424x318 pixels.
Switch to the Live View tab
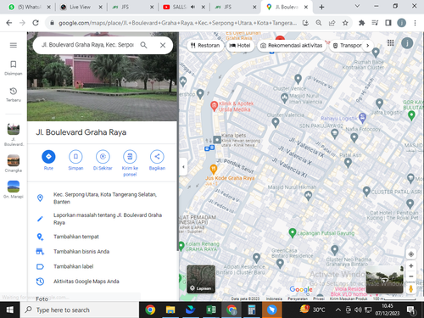[81, 7]
